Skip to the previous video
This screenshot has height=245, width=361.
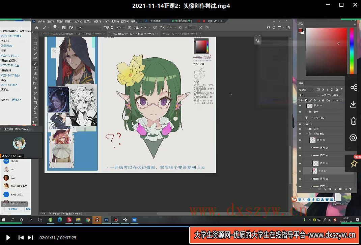pos(21,238)
